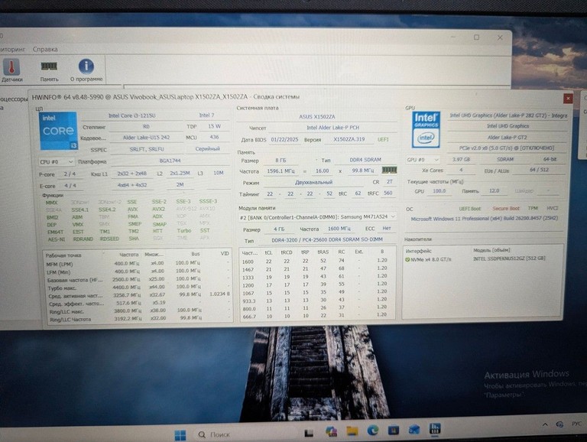Expand the memory module BANK 0 dropdown
Screen dimensions: 587x442
coord(317,217)
